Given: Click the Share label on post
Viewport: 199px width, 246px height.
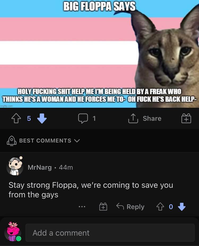Looking at the screenshot, I should (152, 118).
